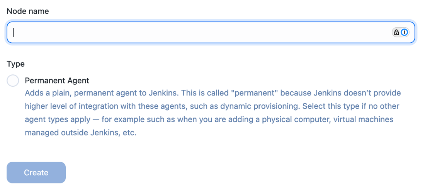The image size is (425, 188).
Task: Click the Type section heading
Action: (x=16, y=64)
